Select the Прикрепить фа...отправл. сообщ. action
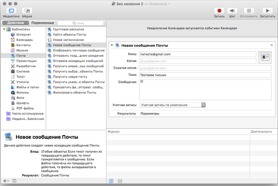The width and height of the screenshot is (278, 186). (x=76, y=87)
